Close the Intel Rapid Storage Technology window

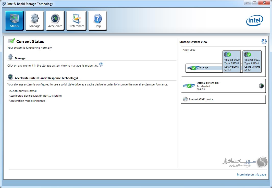click(264, 3)
